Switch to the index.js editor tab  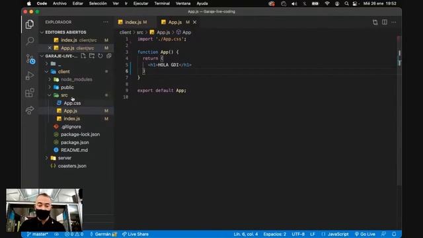point(133,22)
